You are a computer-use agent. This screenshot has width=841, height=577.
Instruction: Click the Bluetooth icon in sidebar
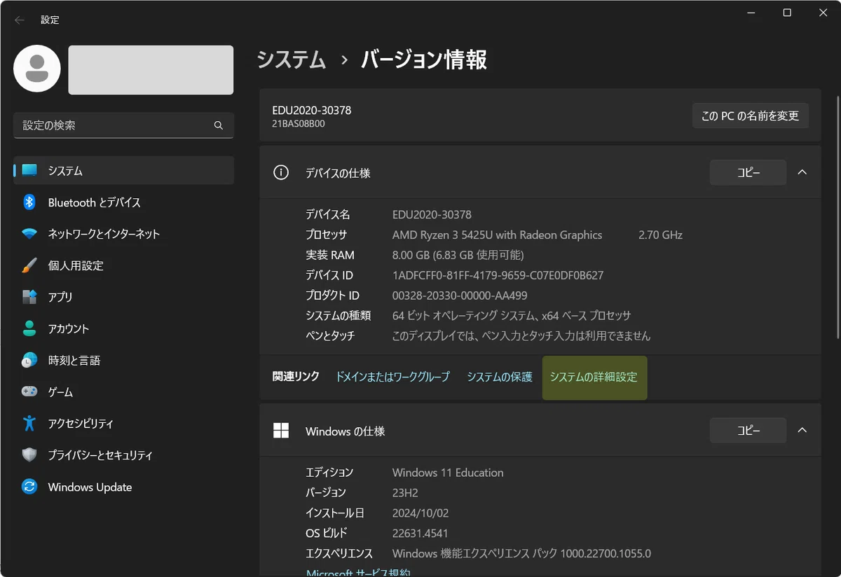pyautogui.click(x=29, y=202)
